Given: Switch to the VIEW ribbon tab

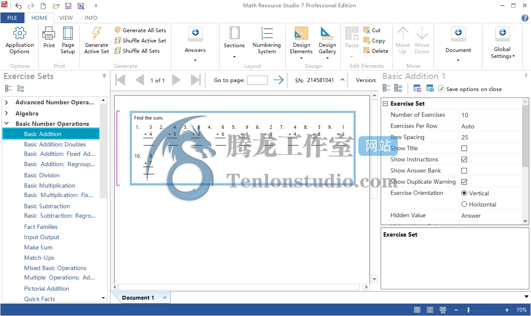Looking at the screenshot, I should coord(66,18).
